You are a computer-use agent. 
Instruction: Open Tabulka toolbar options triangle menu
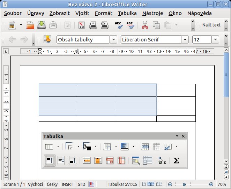[x=177, y=136]
